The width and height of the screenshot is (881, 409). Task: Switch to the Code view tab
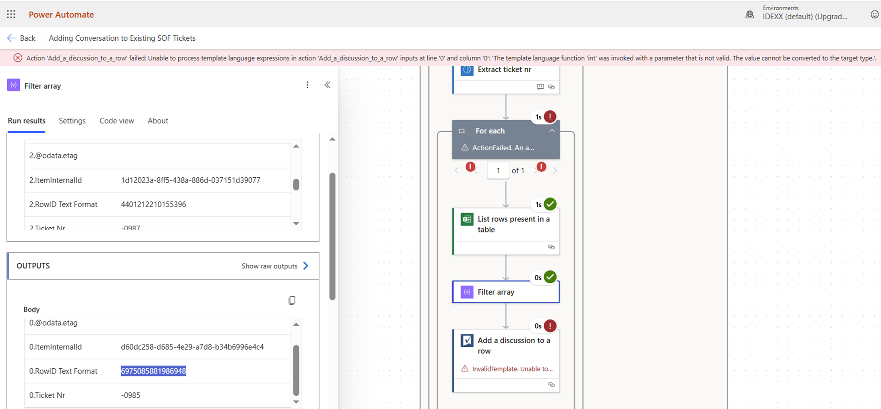(x=117, y=121)
